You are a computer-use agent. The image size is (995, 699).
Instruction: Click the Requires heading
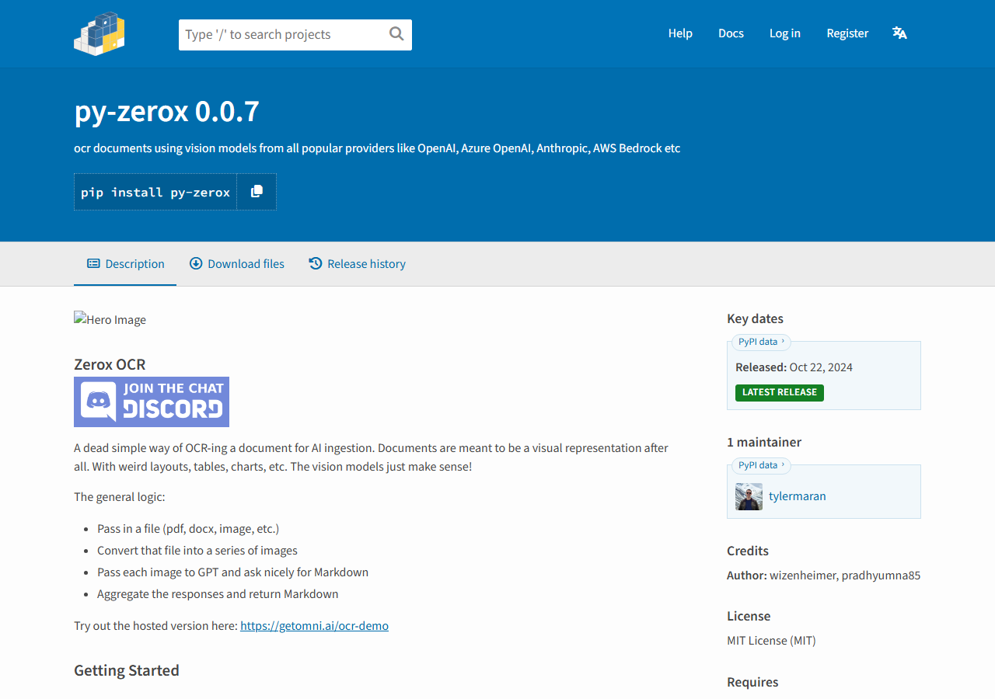click(752, 682)
